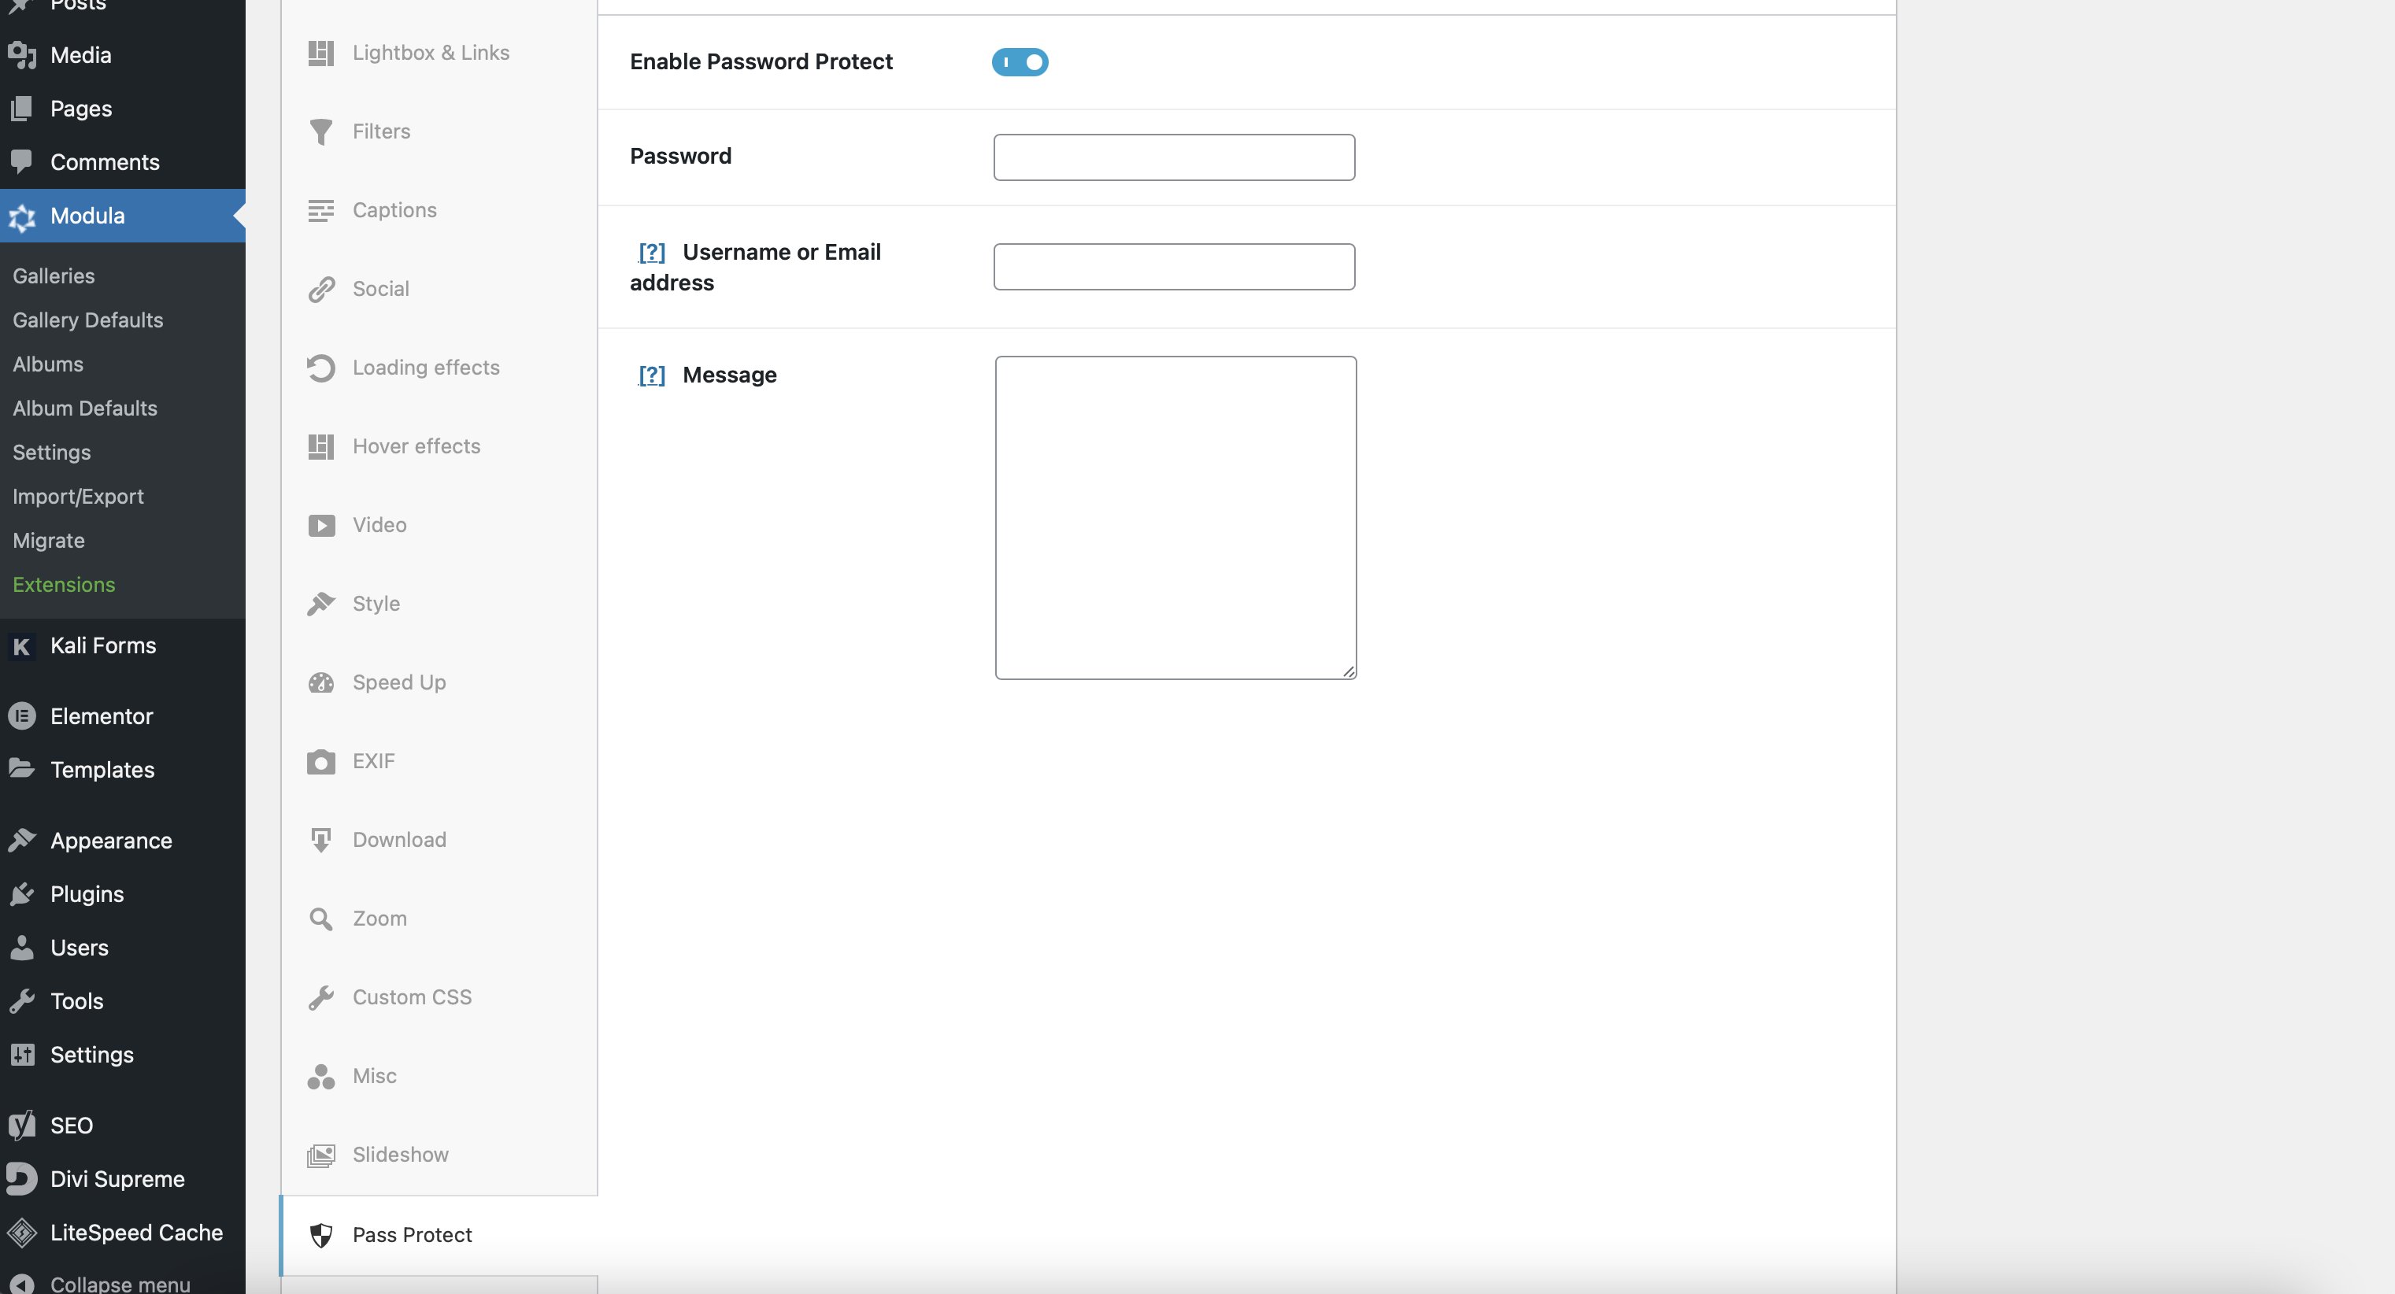Click the Pass Protect shield icon
The width and height of the screenshot is (2395, 1294).
(x=320, y=1236)
